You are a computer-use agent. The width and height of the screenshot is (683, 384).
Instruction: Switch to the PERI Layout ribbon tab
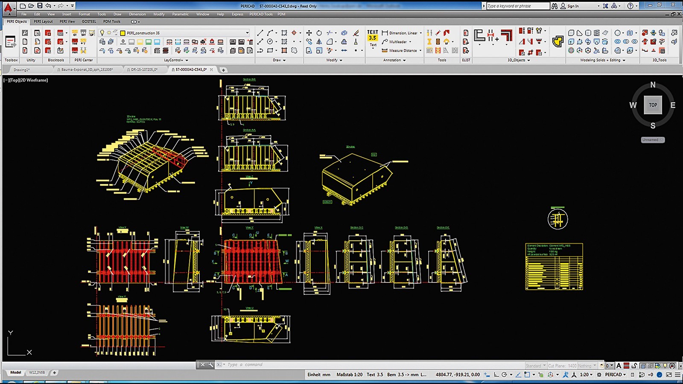click(43, 21)
